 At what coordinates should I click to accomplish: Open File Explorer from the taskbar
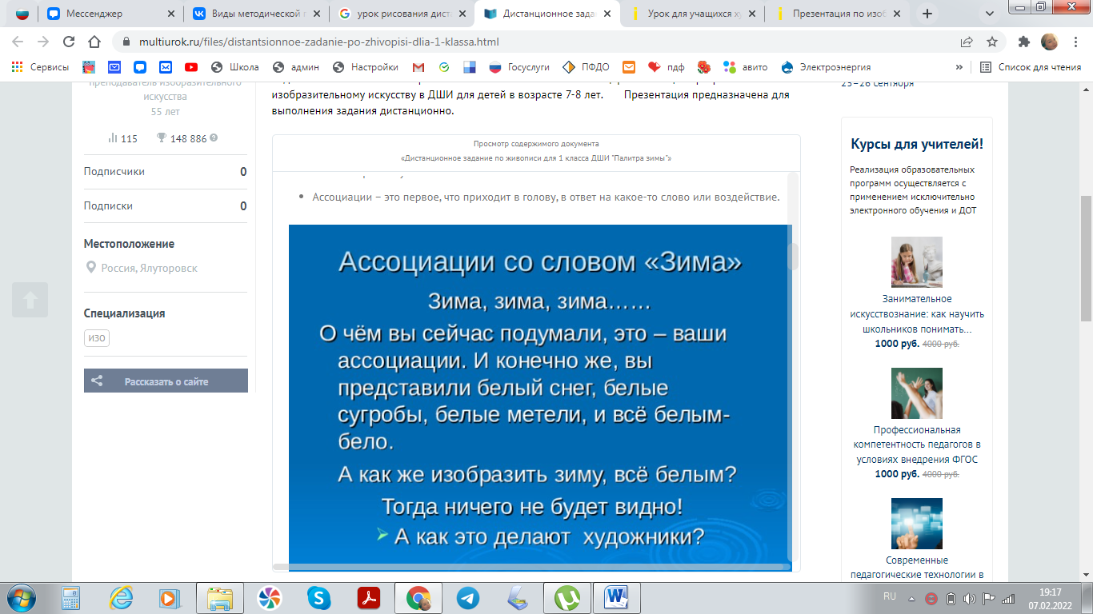point(220,597)
